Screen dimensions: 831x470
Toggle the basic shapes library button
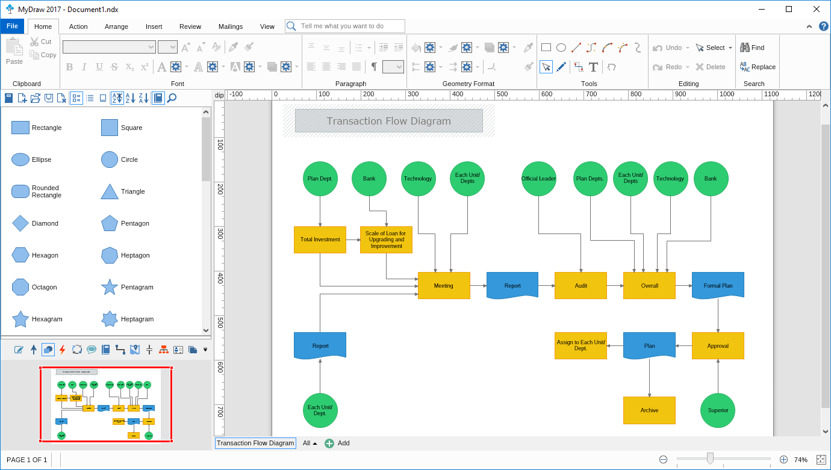pos(48,350)
